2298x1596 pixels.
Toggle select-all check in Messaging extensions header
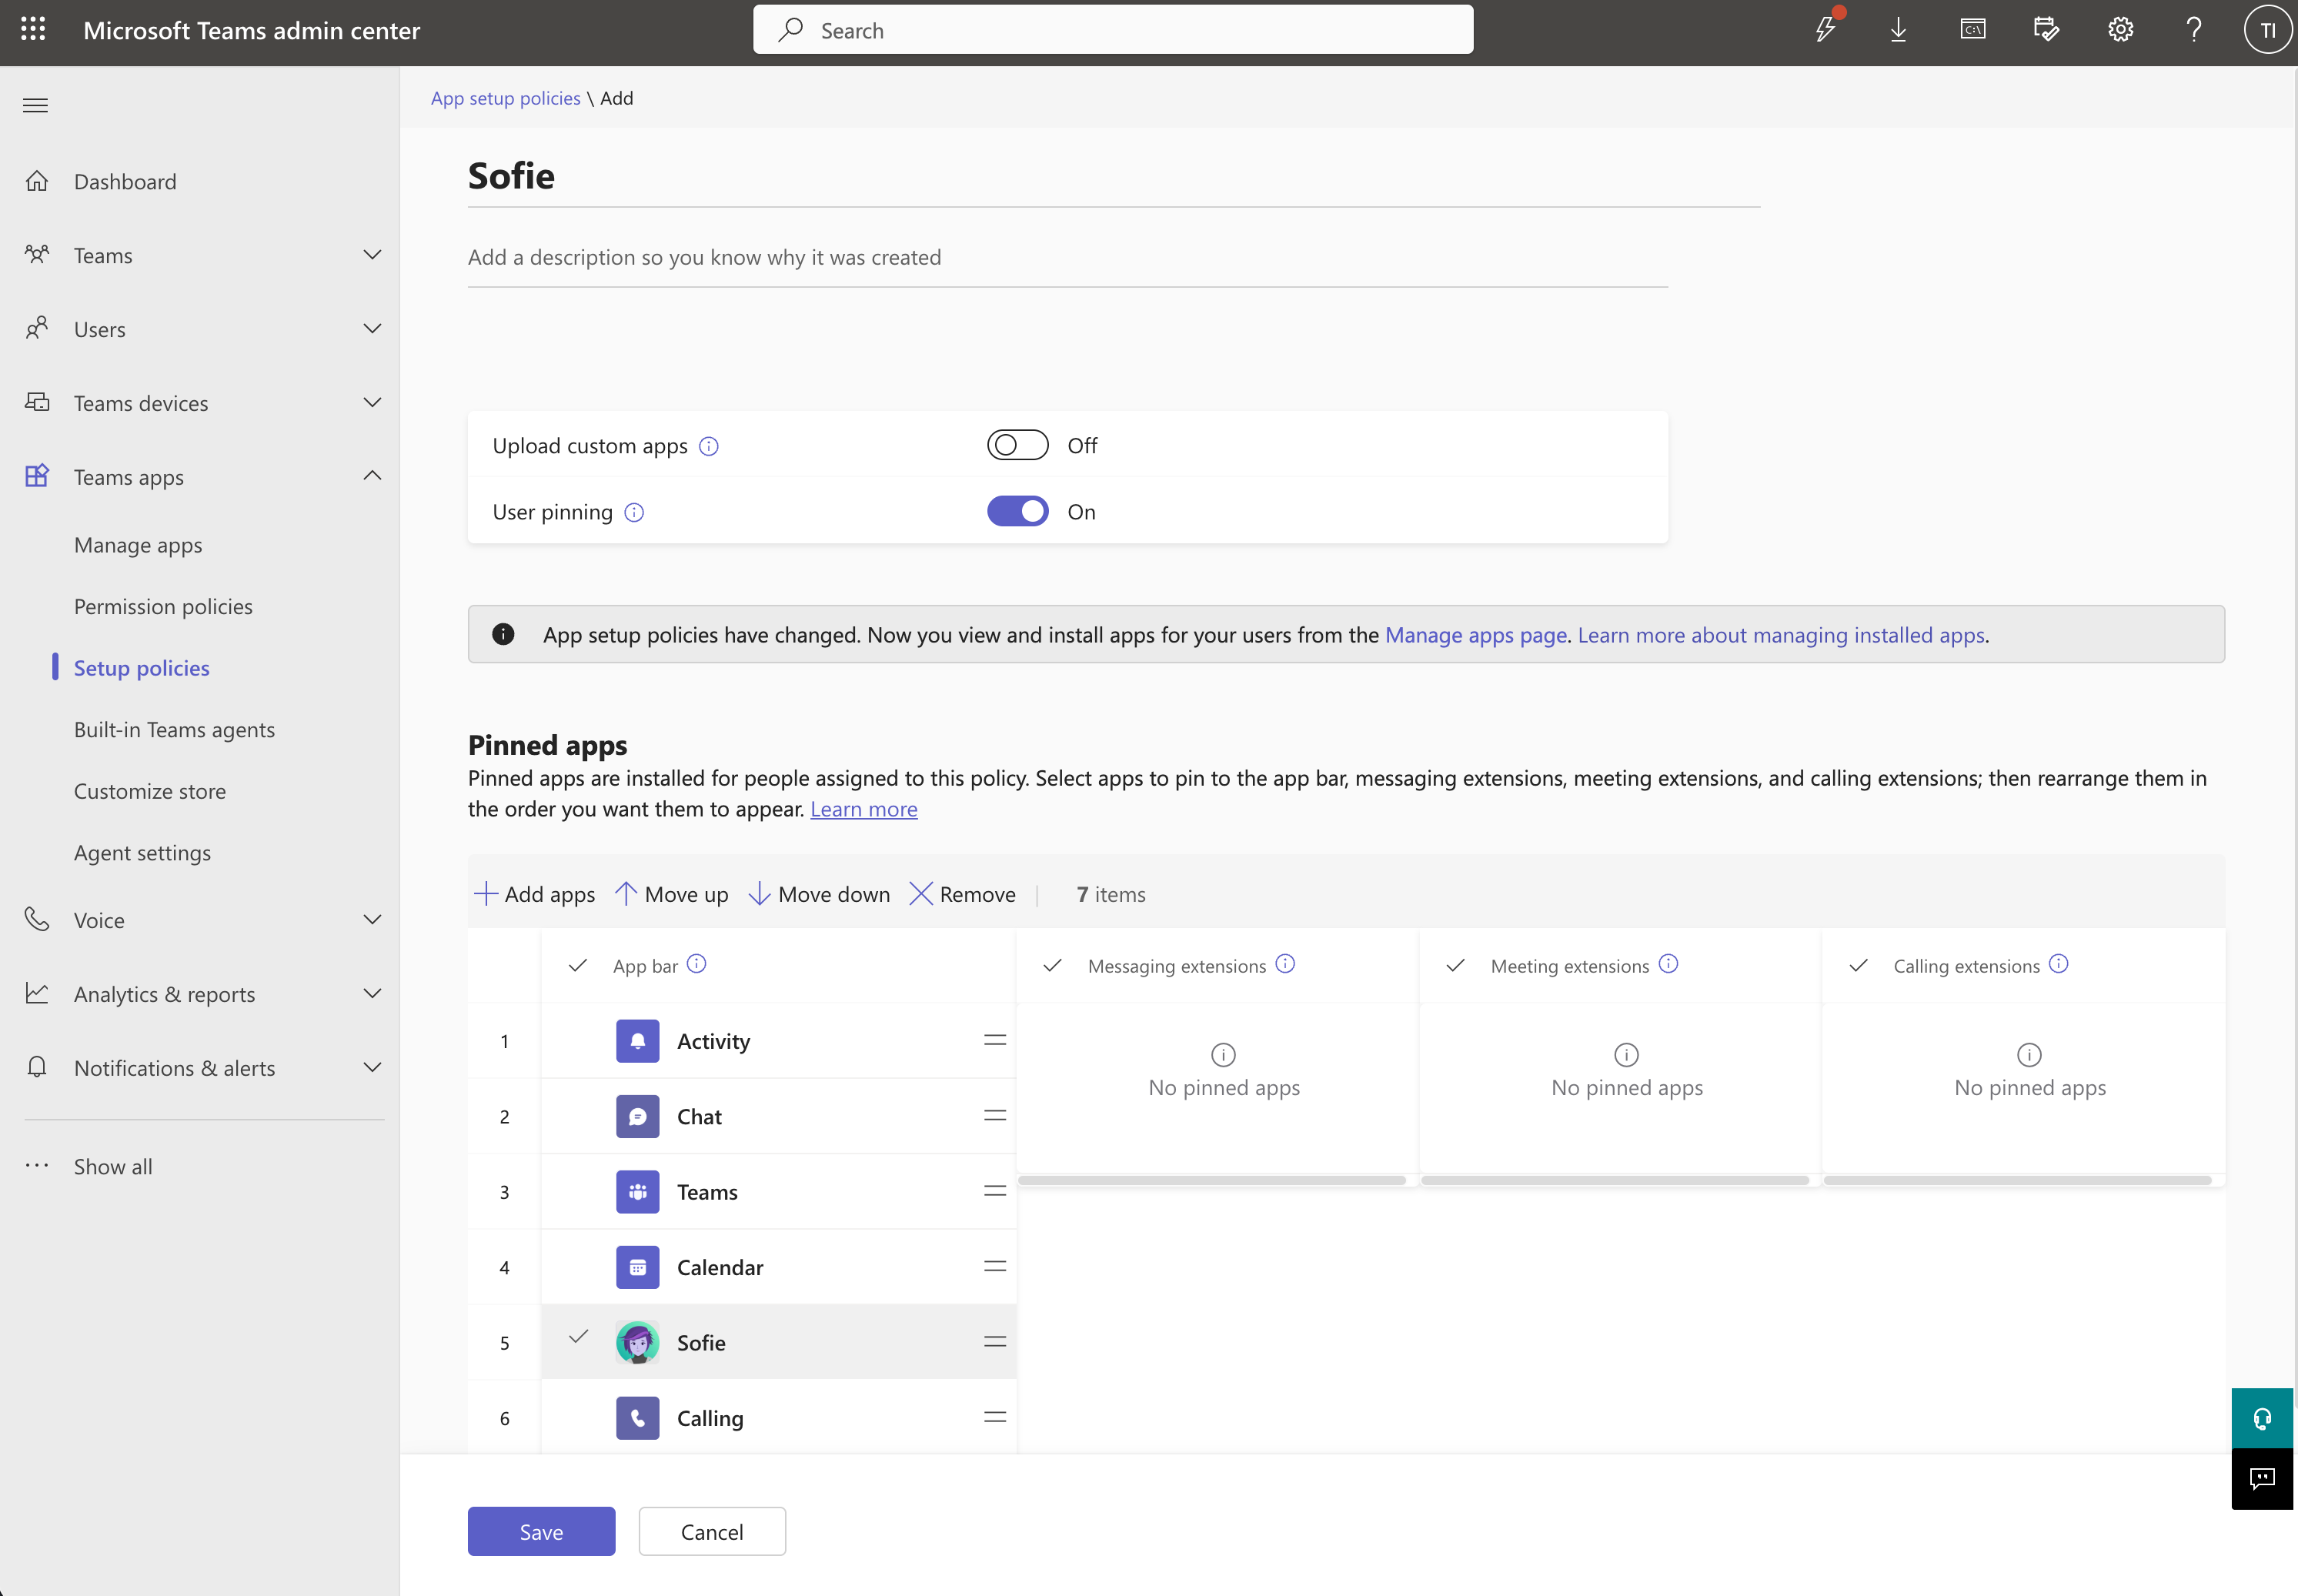coord(1052,966)
